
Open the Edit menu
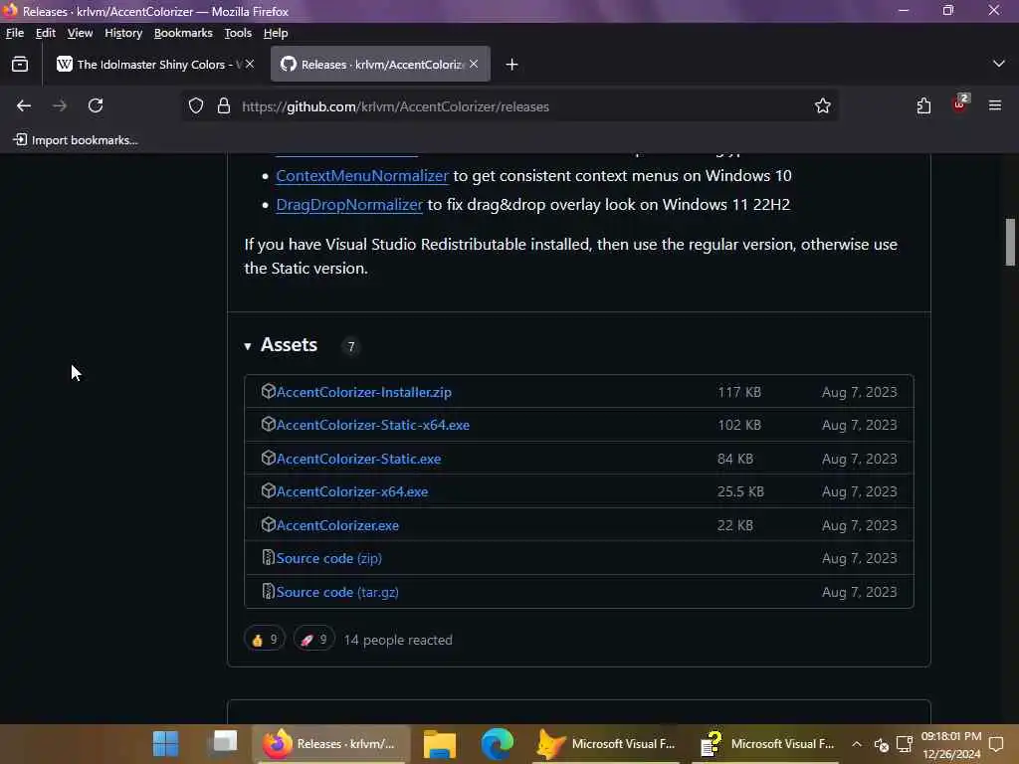[x=46, y=33]
